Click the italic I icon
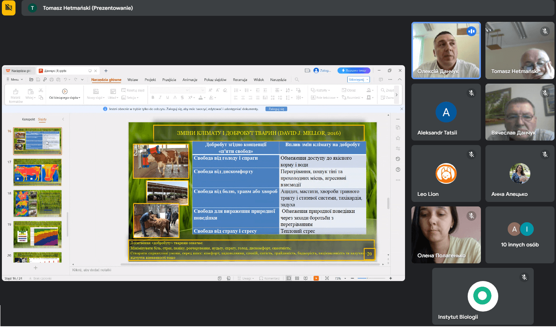 pos(160,98)
